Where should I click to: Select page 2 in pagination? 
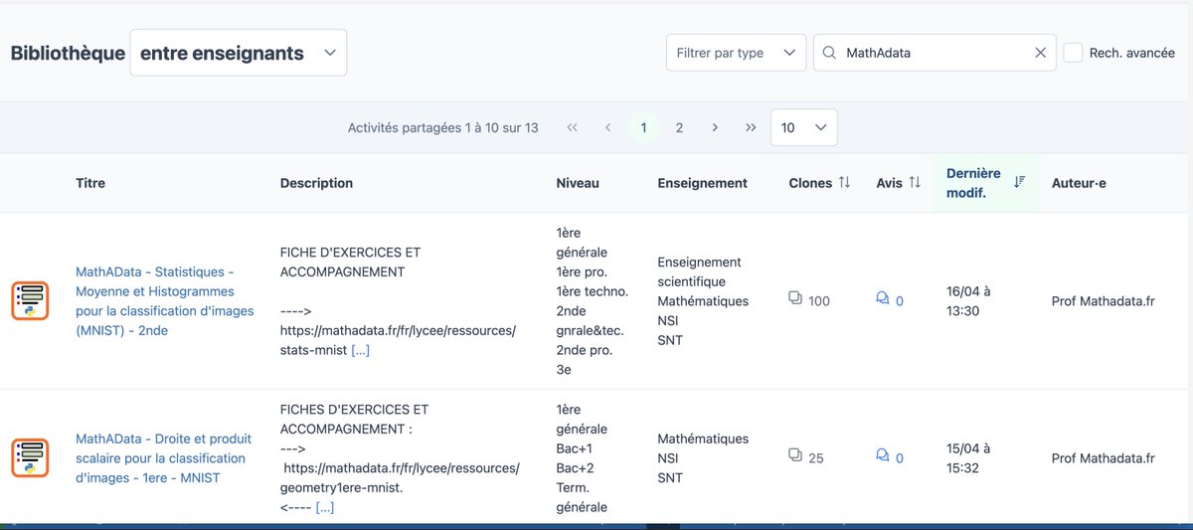point(679,127)
